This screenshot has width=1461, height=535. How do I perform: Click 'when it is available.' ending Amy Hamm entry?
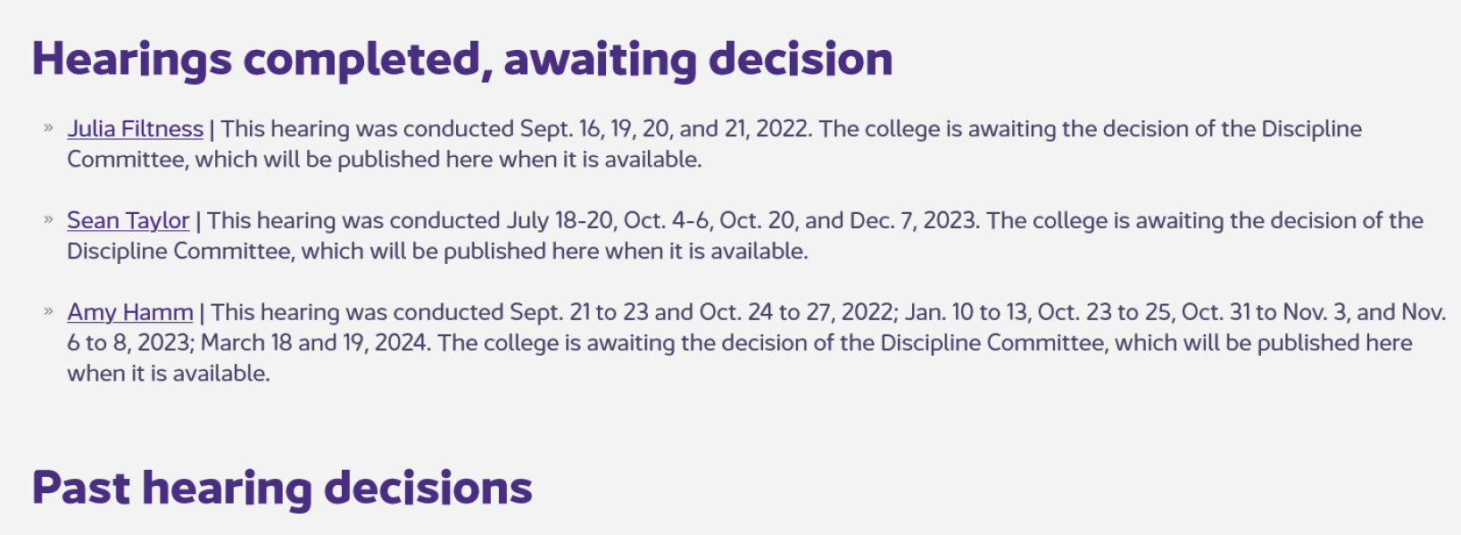168,374
